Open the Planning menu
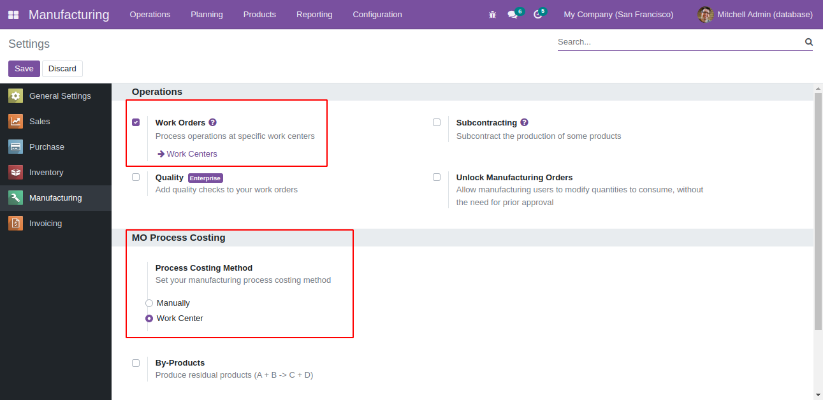This screenshot has width=823, height=400. coord(207,15)
